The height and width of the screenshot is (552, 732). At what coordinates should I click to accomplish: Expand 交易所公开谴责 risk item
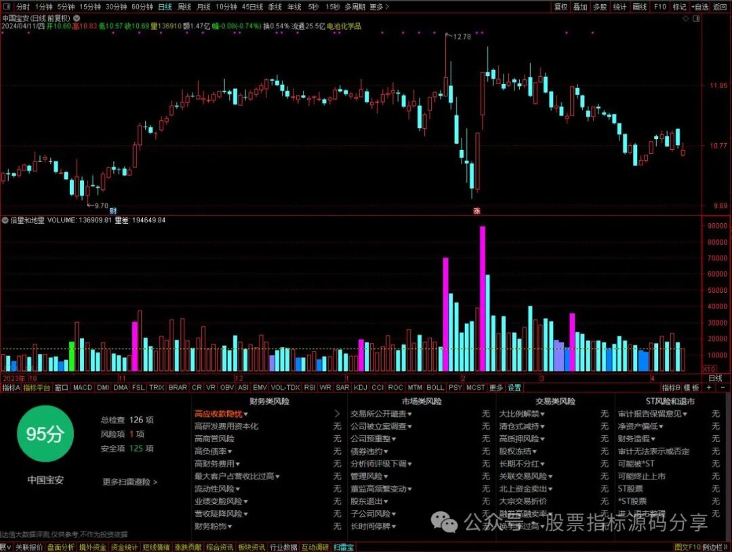pyautogui.click(x=382, y=414)
